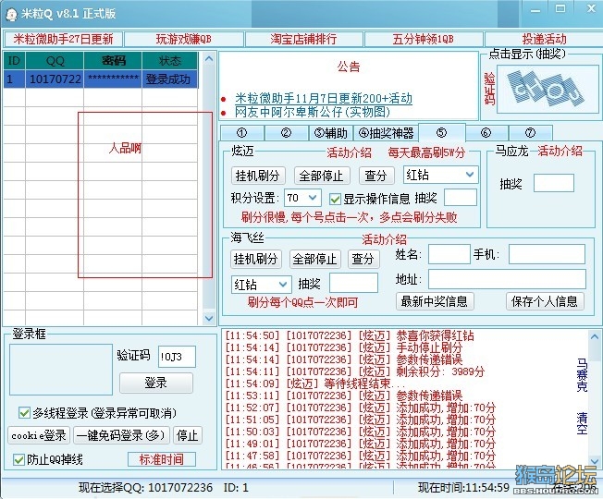Focus the 手机 input field

pos(547,254)
